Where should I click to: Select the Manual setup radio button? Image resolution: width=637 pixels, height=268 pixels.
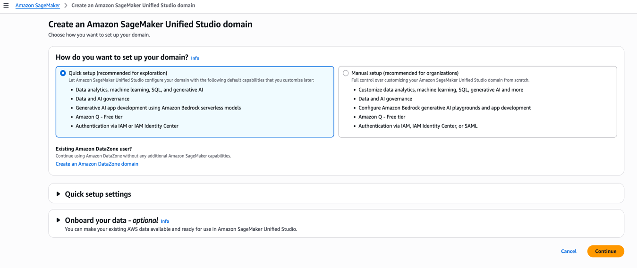346,73
